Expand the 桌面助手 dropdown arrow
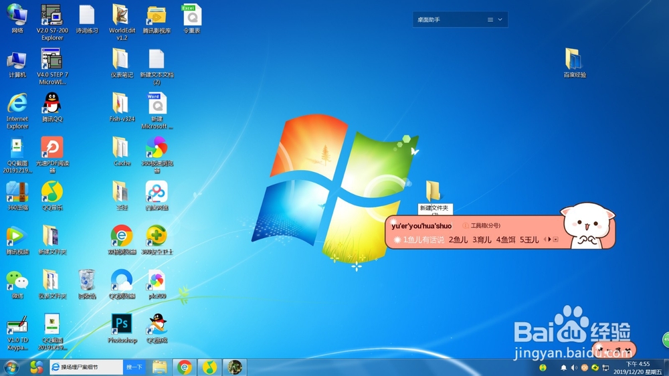This screenshot has width=669, height=376. point(500,19)
